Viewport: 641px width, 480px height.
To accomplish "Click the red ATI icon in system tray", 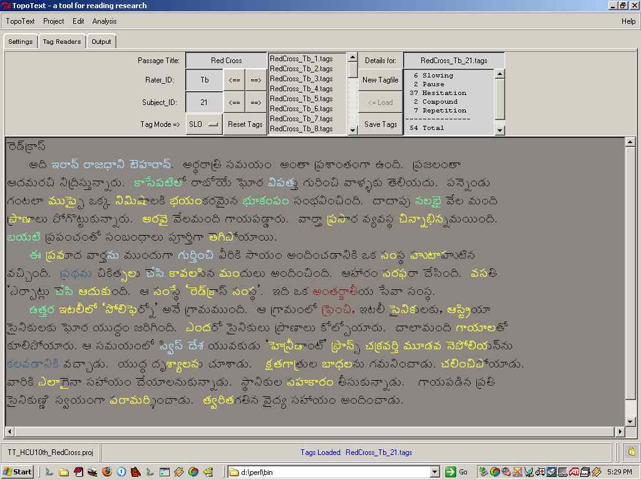I will (x=574, y=472).
